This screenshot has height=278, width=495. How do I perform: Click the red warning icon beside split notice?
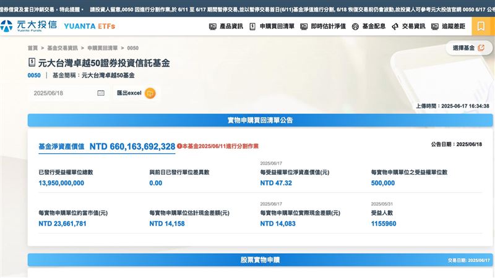click(x=179, y=146)
